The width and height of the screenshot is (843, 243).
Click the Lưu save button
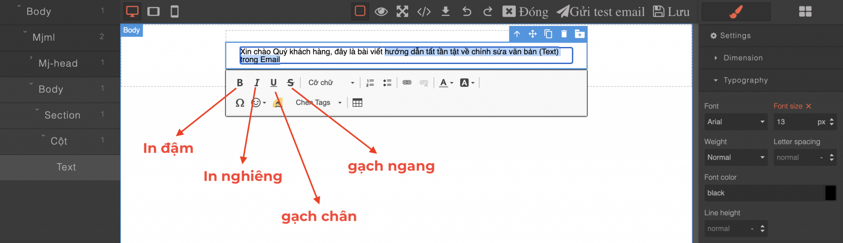[671, 11]
